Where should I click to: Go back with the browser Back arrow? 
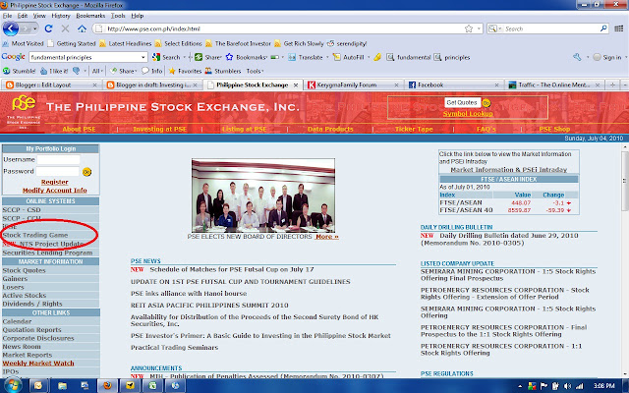[11, 28]
